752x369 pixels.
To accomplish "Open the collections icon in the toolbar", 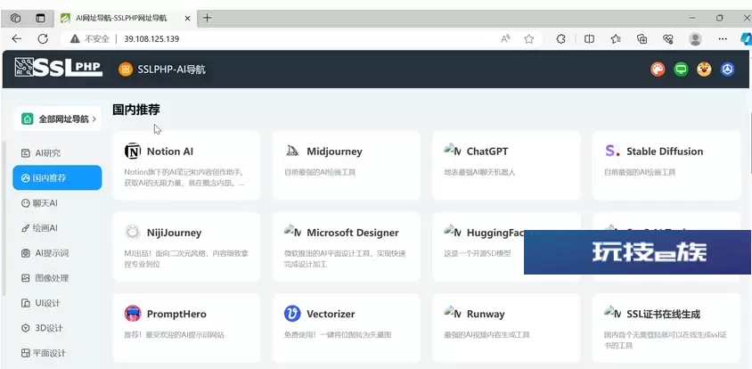I will point(642,39).
